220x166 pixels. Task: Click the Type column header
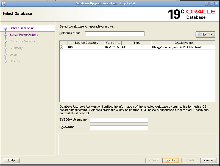[x=137, y=43]
